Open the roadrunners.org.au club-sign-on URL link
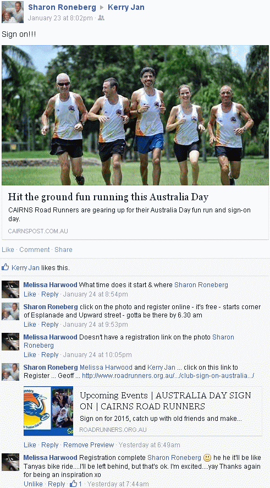 (x=168, y=376)
